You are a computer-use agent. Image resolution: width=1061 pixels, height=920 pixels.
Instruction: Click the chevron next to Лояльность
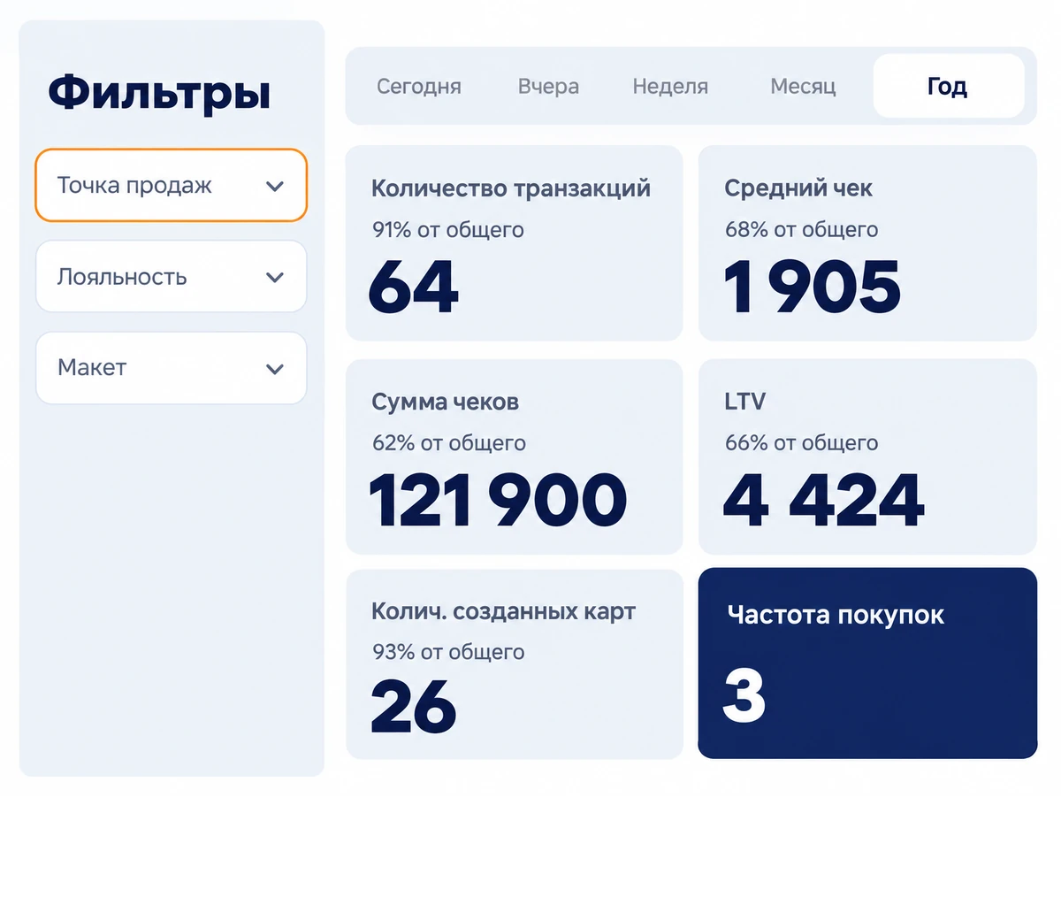point(275,278)
